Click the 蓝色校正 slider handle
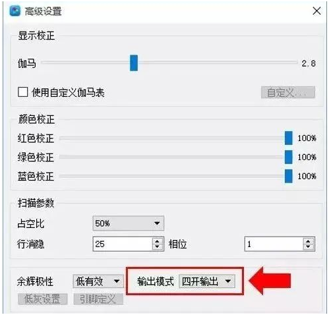 [289, 176]
